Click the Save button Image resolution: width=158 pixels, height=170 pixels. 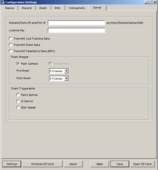pos(120,164)
